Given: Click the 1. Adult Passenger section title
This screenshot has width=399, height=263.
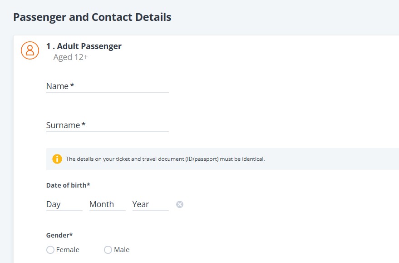Looking at the screenshot, I should pos(84,46).
